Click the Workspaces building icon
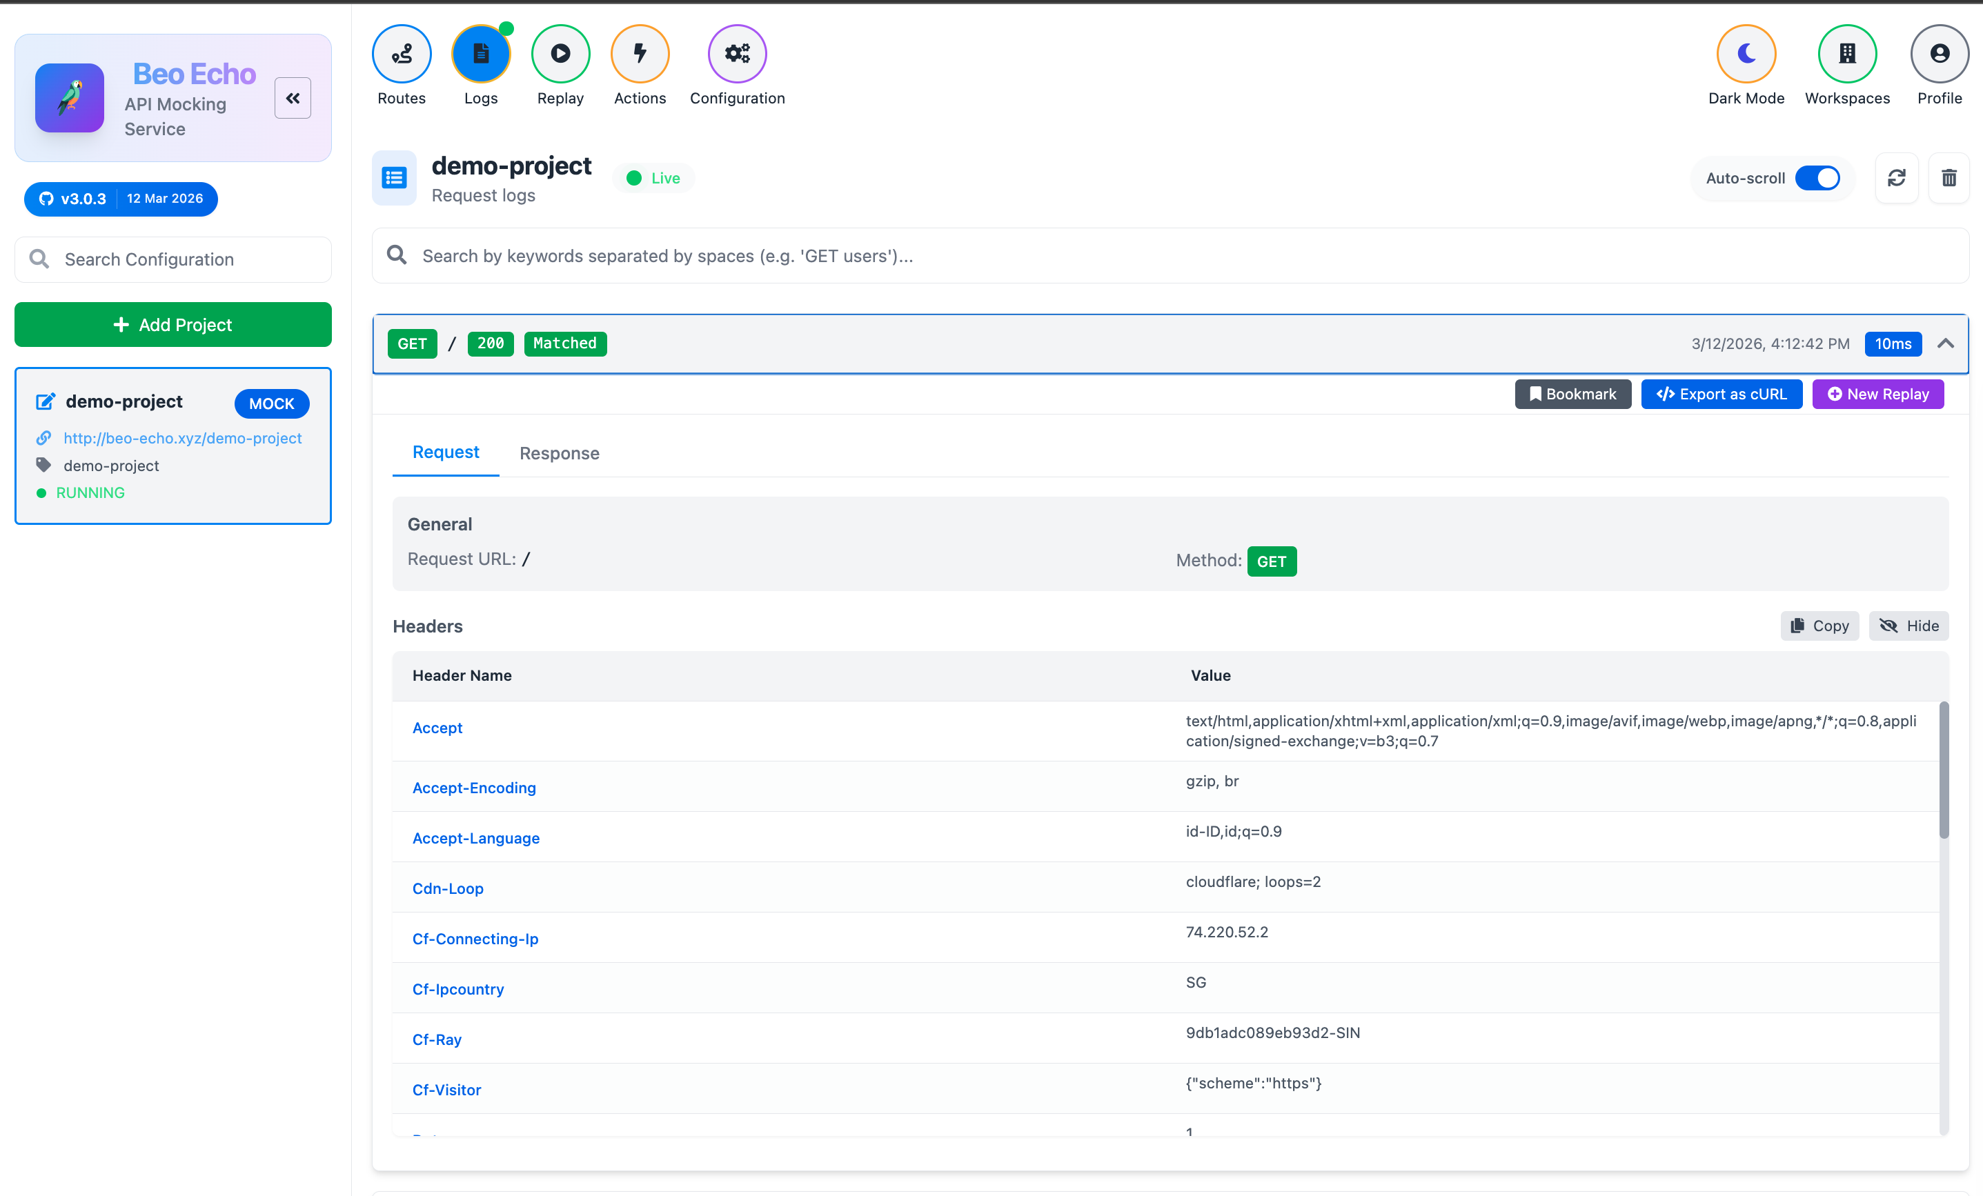1983x1196 pixels. [x=1847, y=54]
